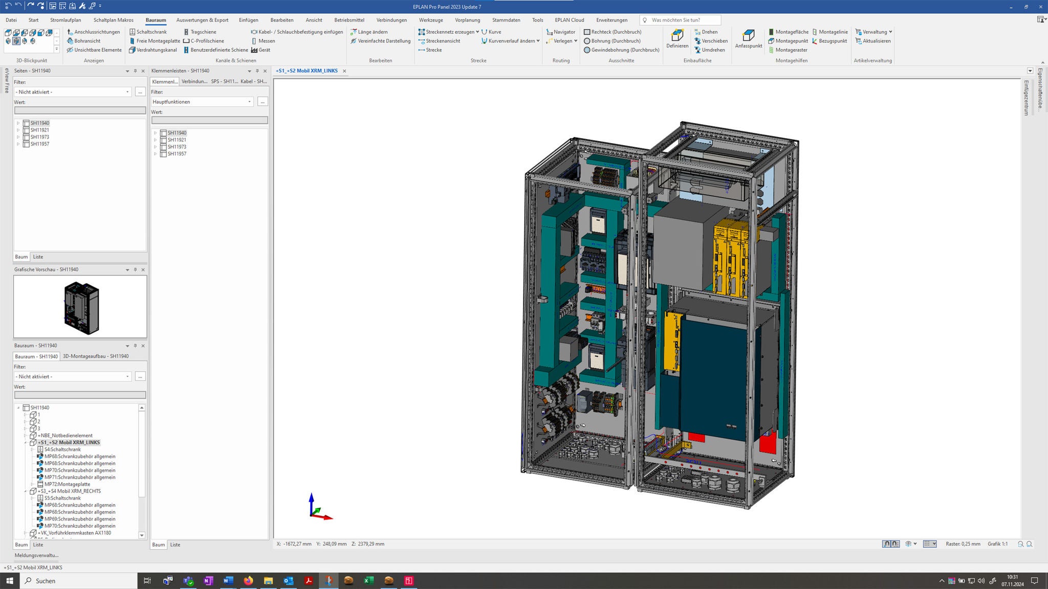Screen dimensions: 1048x589
Task: Expand the SH11921 node in Seiten tree
Action: [x=19, y=130]
